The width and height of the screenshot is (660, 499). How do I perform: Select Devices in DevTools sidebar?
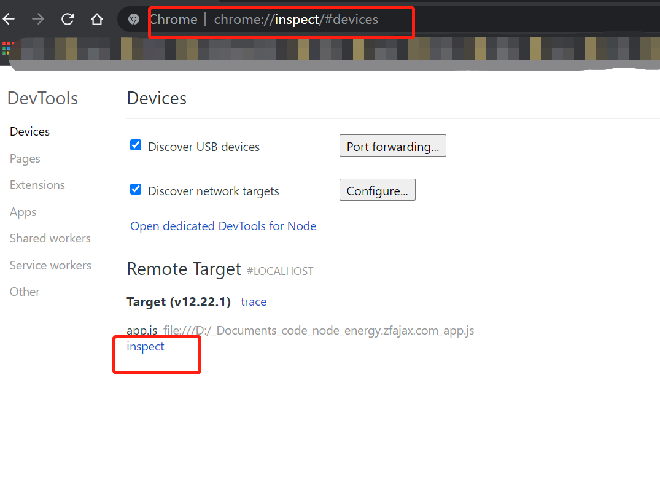(29, 131)
